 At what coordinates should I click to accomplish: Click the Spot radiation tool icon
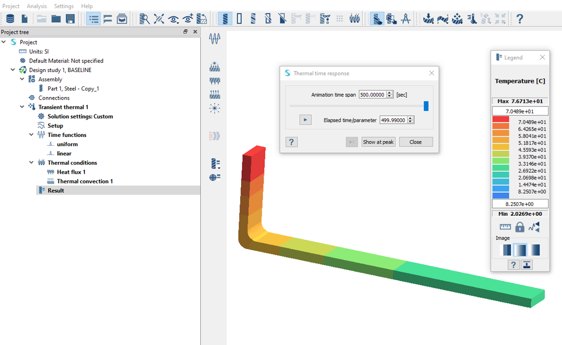(215, 108)
